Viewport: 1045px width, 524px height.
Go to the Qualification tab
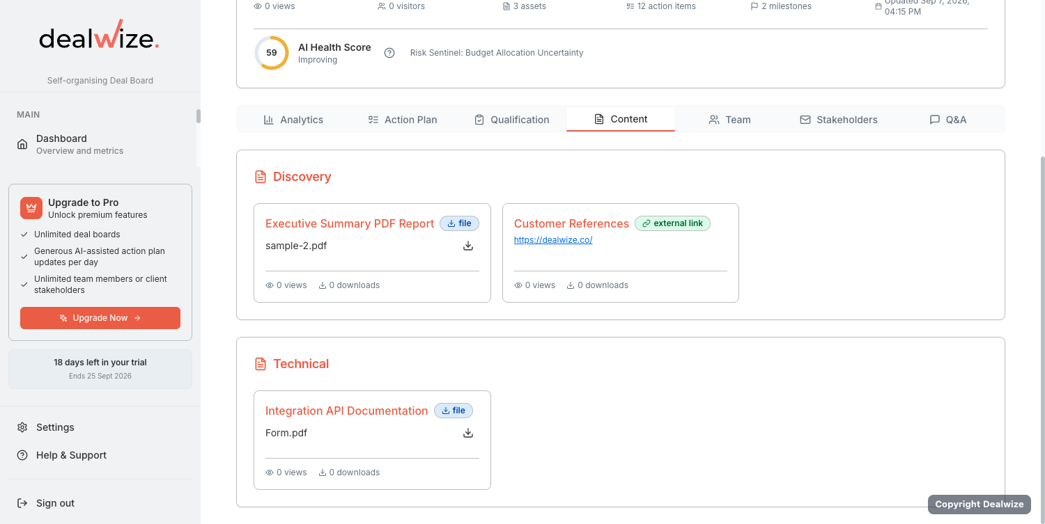point(512,120)
